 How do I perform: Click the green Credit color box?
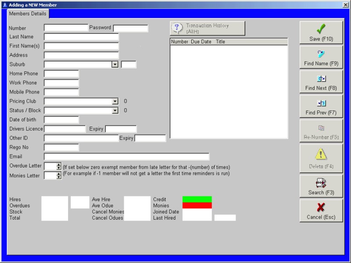point(197,199)
